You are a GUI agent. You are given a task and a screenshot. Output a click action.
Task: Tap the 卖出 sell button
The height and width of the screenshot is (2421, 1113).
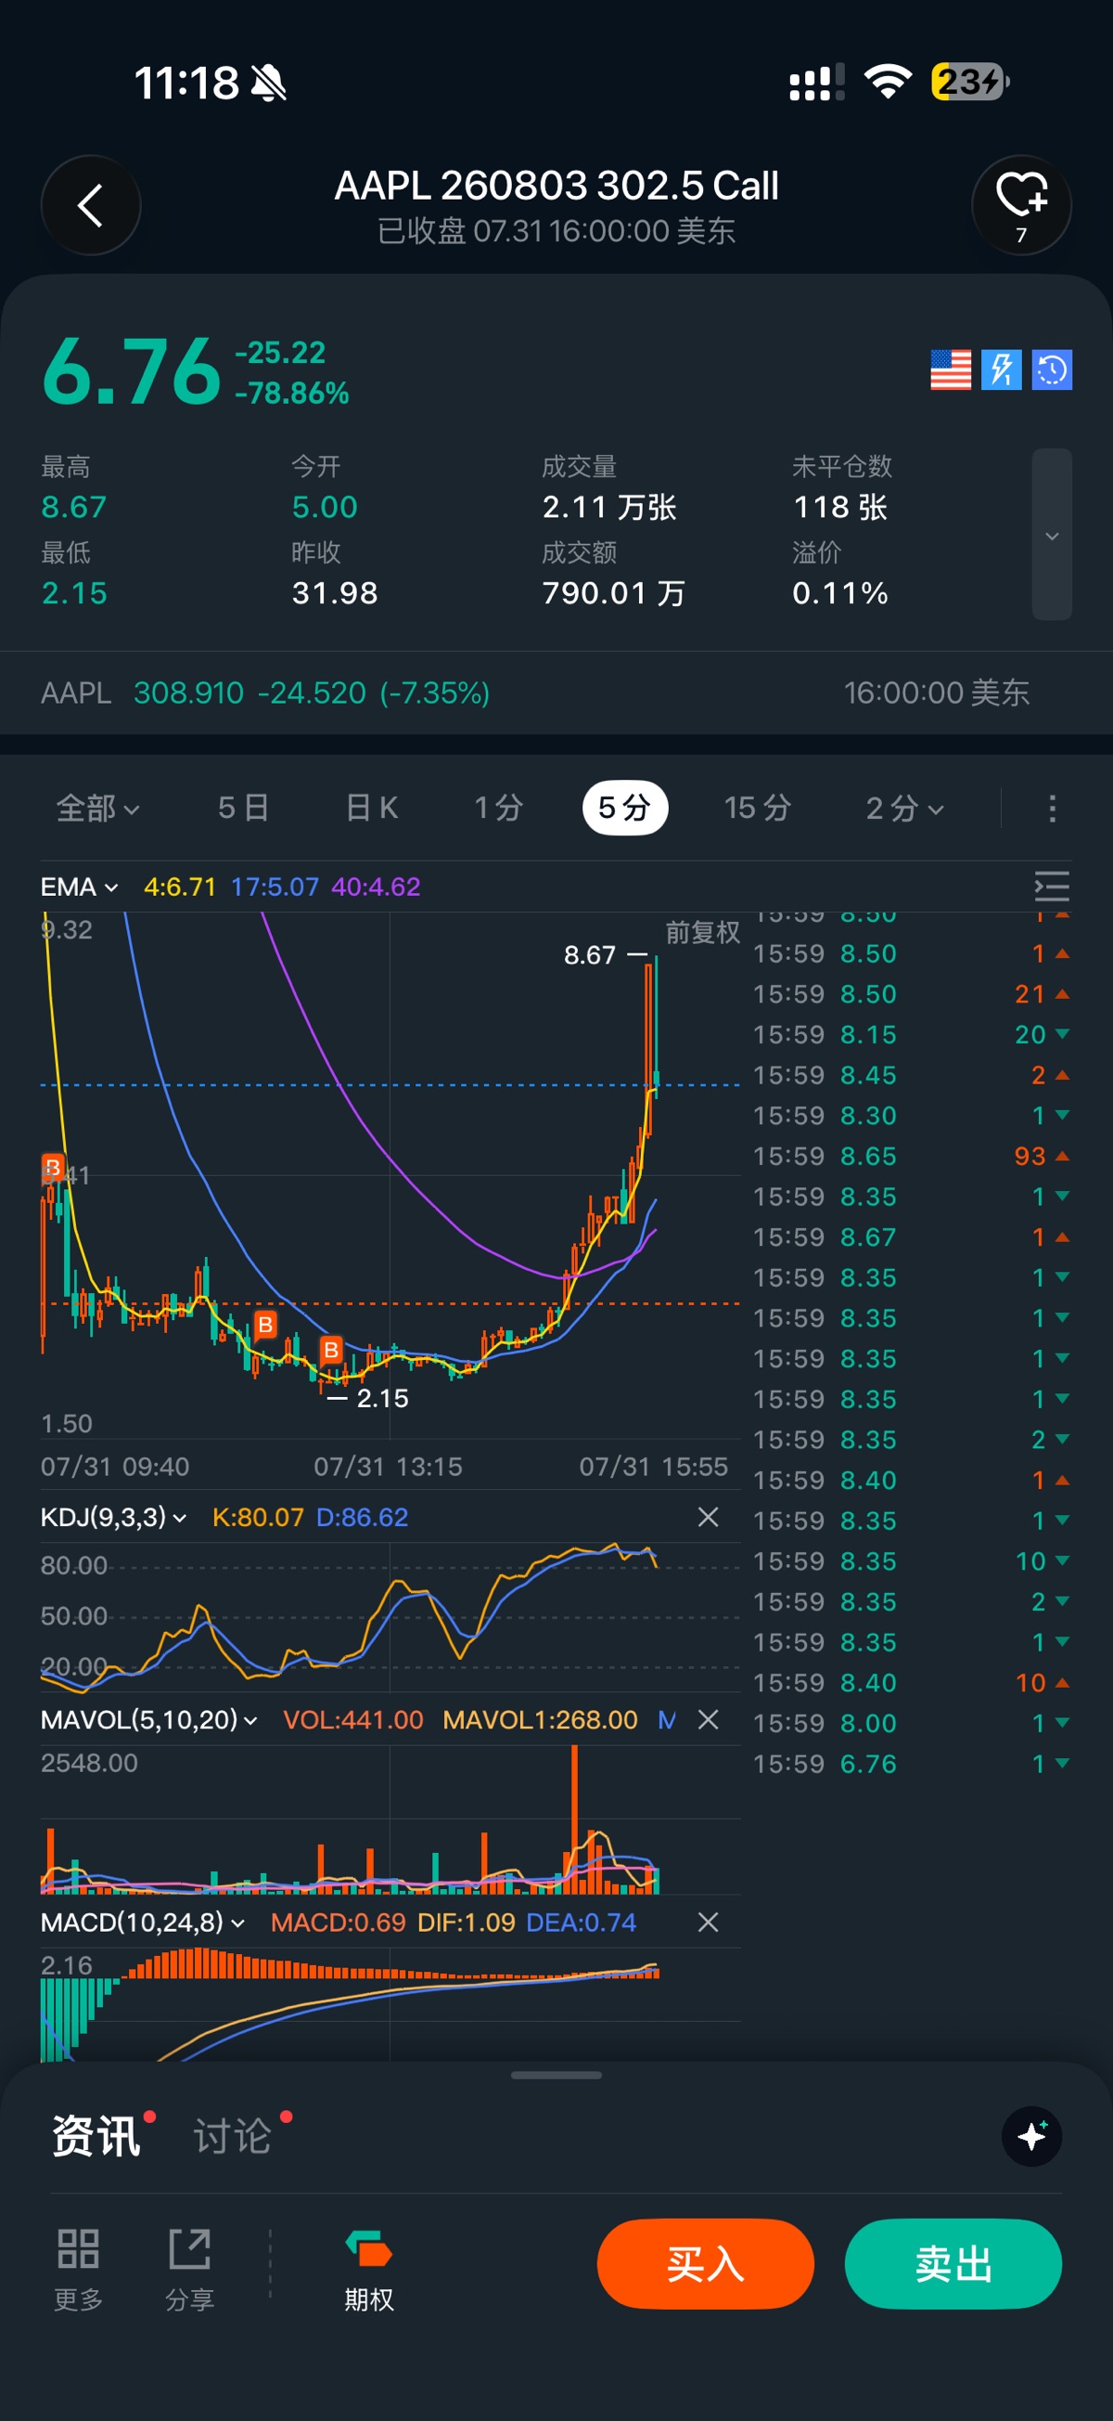(953, 2264)
